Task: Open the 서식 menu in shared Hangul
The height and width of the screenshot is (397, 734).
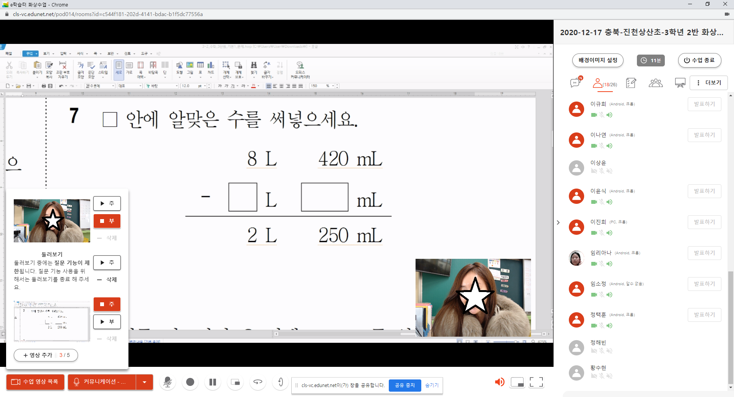Action: click(x=82, y=53)
